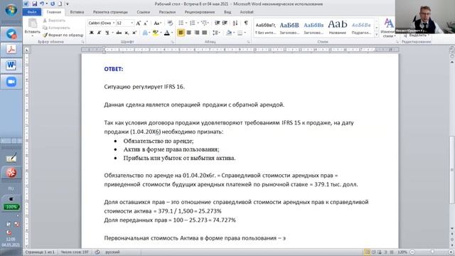Viewport: 455px width, 256px height.
Task: Switch to Разметка страницы tab
Action: coord(110,12)
